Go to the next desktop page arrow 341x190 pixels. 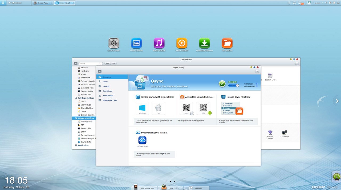point(337,101)
